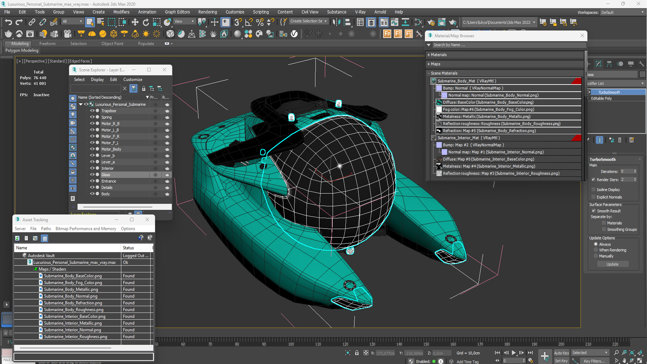Click the Redo arrow icon
The width and height of the screenshot is (647, 364).
click(19, 22)
